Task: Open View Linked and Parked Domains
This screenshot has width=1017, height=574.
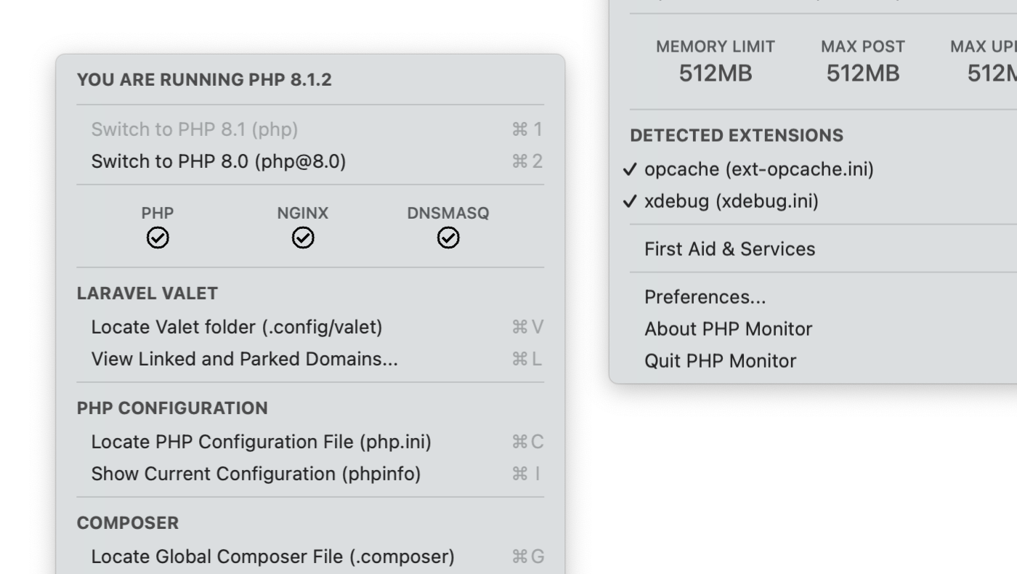Action: tap(310, 359)
